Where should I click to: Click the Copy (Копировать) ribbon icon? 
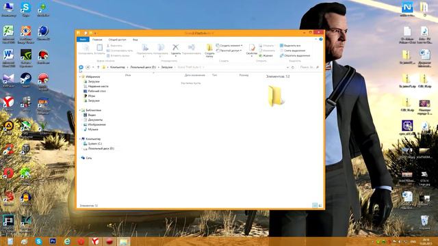tap(86, 48)
